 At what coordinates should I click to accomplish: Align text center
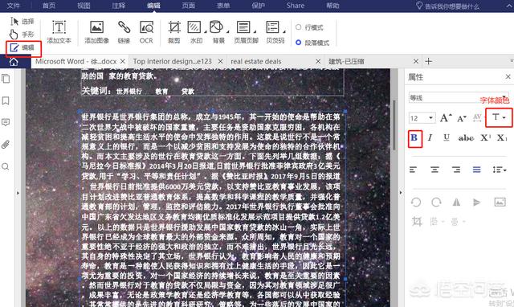434,170
